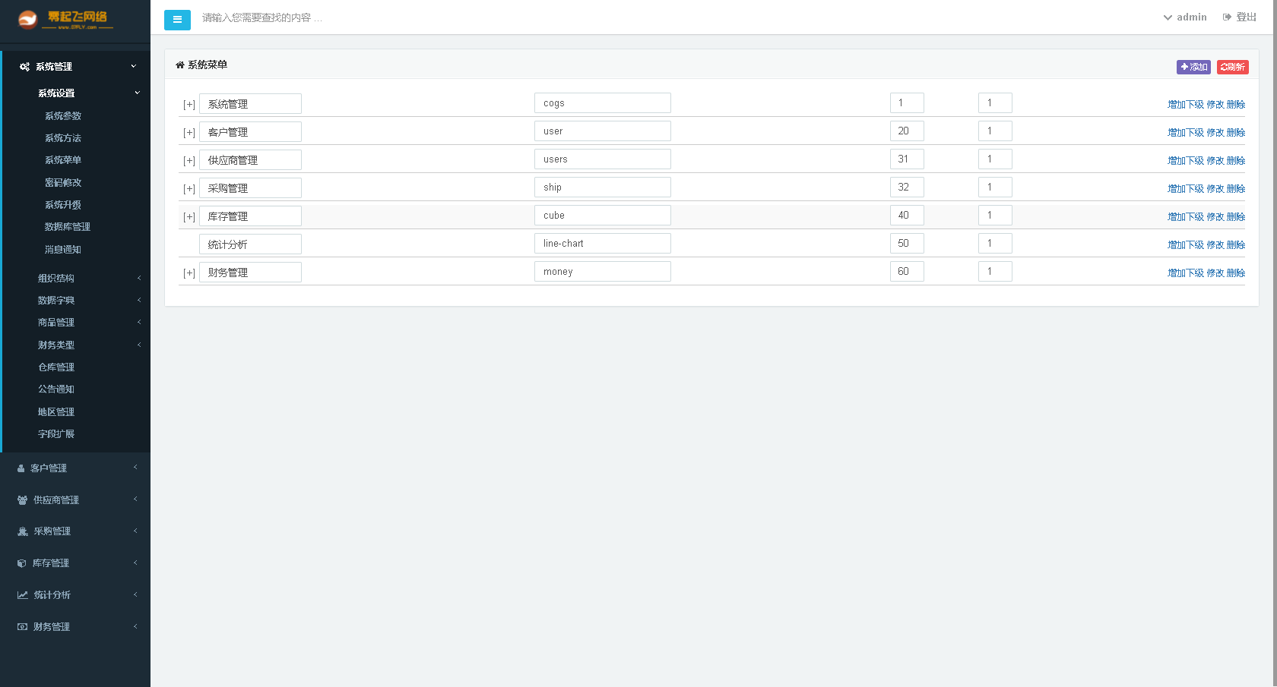Click the 登出 logout icon
Viewport: 1277px width, 687px height.
click(1227, 17)
